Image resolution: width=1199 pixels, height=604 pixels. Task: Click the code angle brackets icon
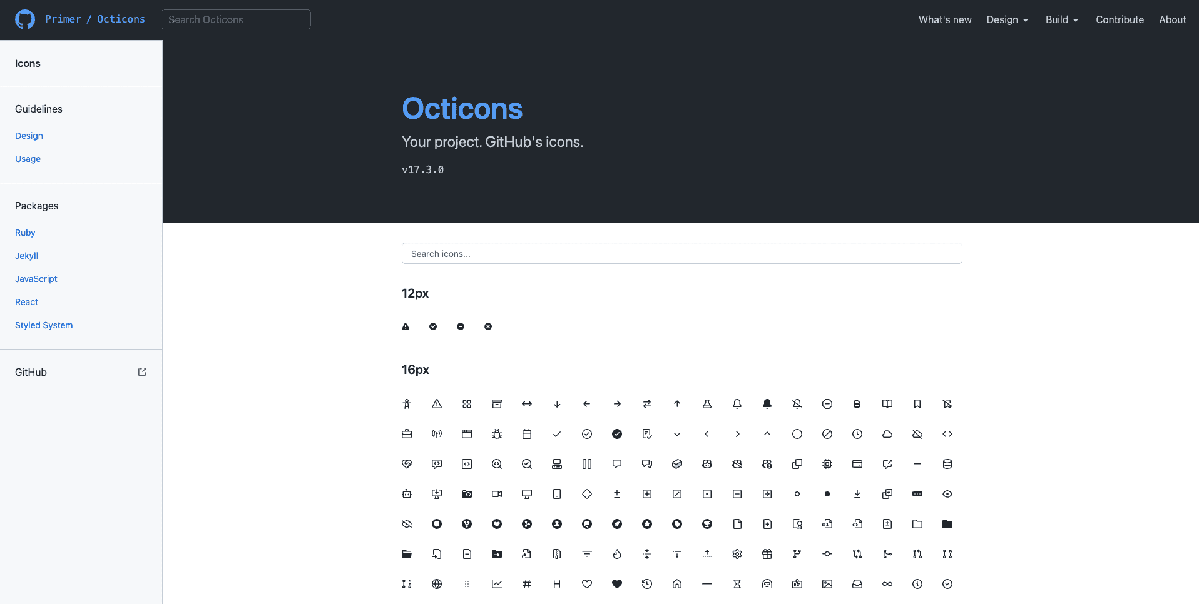click(947, 434)
